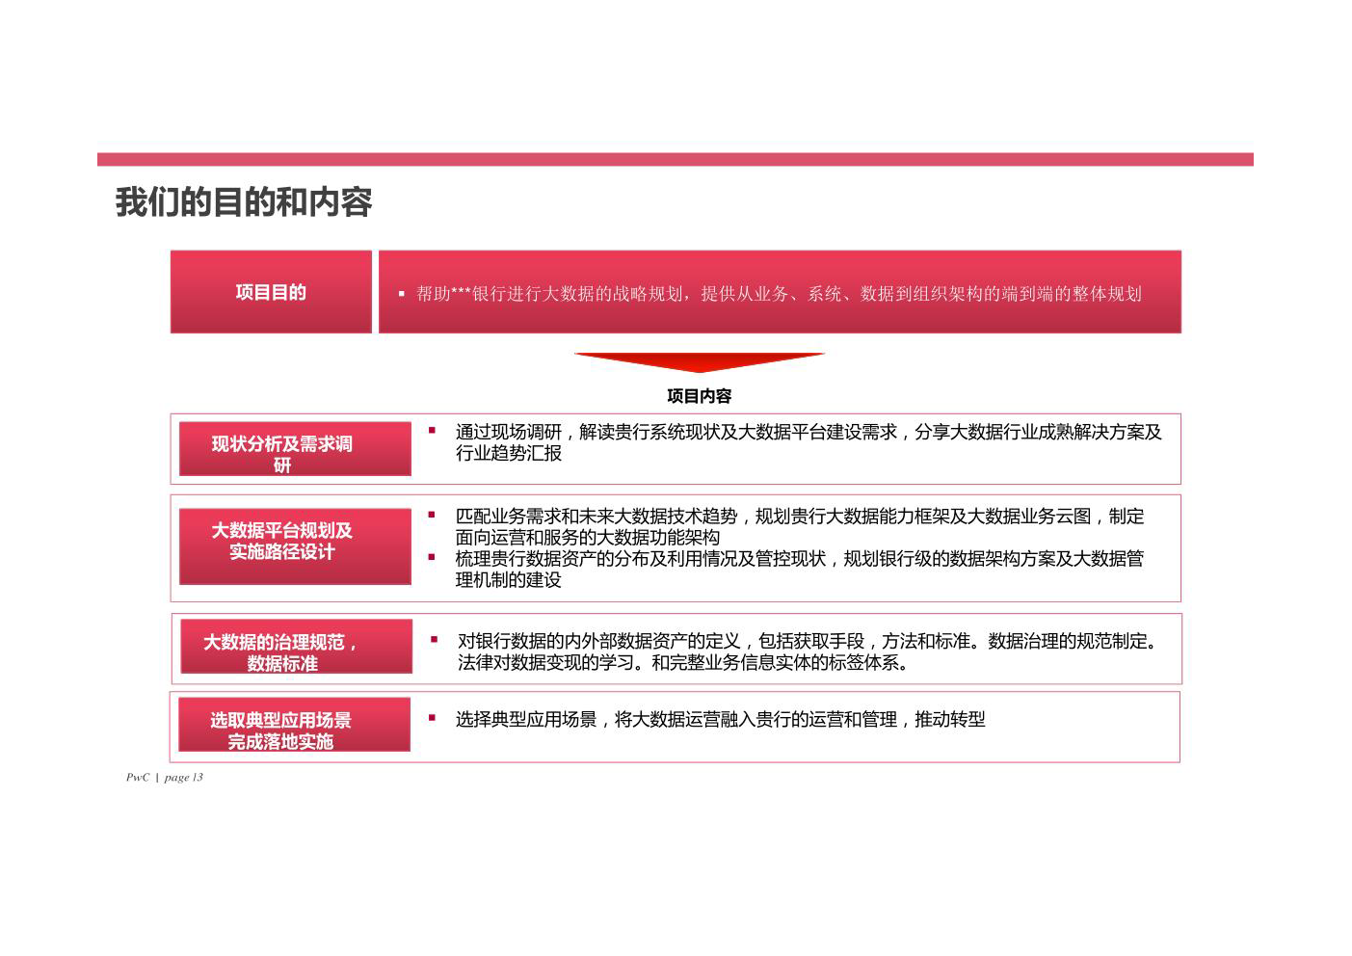The width and height of the screenshot is (1352, 956).
Task: Click the bullet text starting with 通过现场调研
Action: tap(809, 442)
